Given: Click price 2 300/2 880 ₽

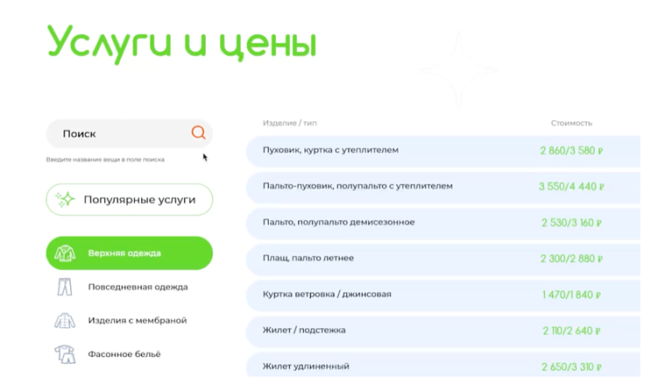Looking at the screenshot, I should pos(571,259).
